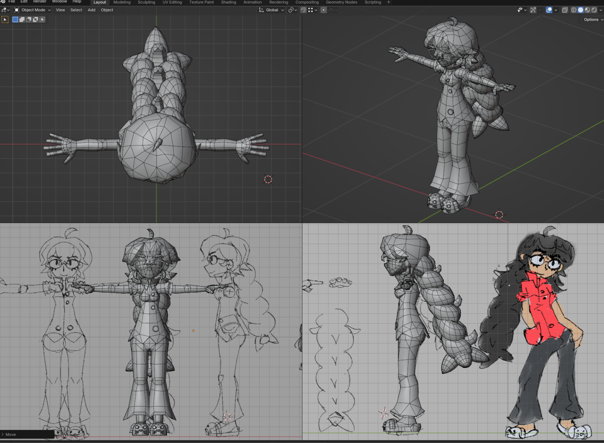This screenshot has width=604, height=443.
Task: Open the overlays options dropdown arrow
Action: pyautogui.click(x=556, y=10)
